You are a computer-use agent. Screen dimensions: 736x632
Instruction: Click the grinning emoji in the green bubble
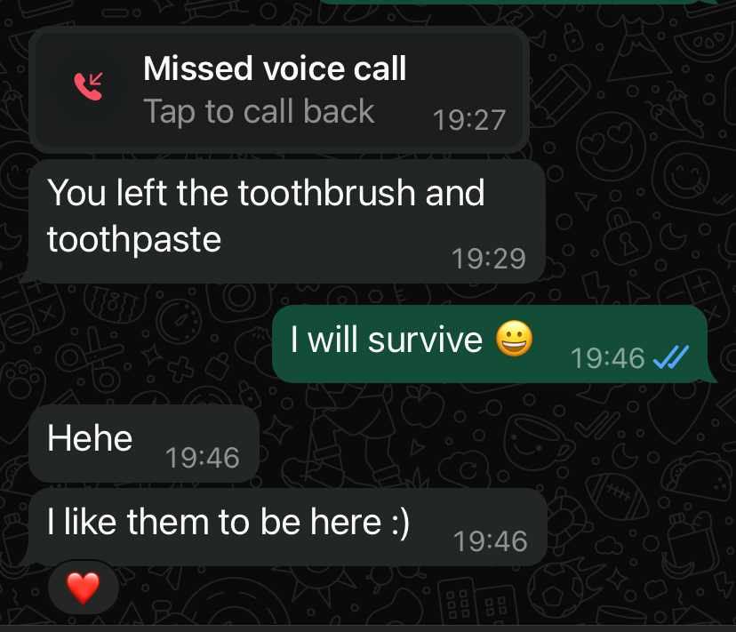click(x=515, y=339)
